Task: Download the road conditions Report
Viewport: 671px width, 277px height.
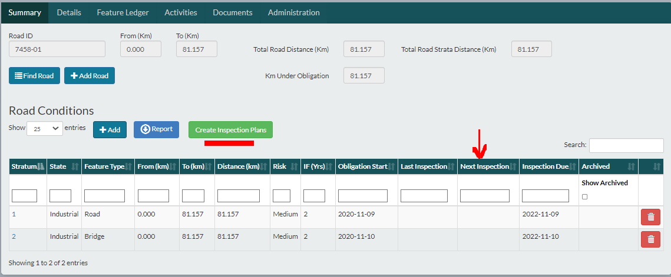Action: coord(156,129)
